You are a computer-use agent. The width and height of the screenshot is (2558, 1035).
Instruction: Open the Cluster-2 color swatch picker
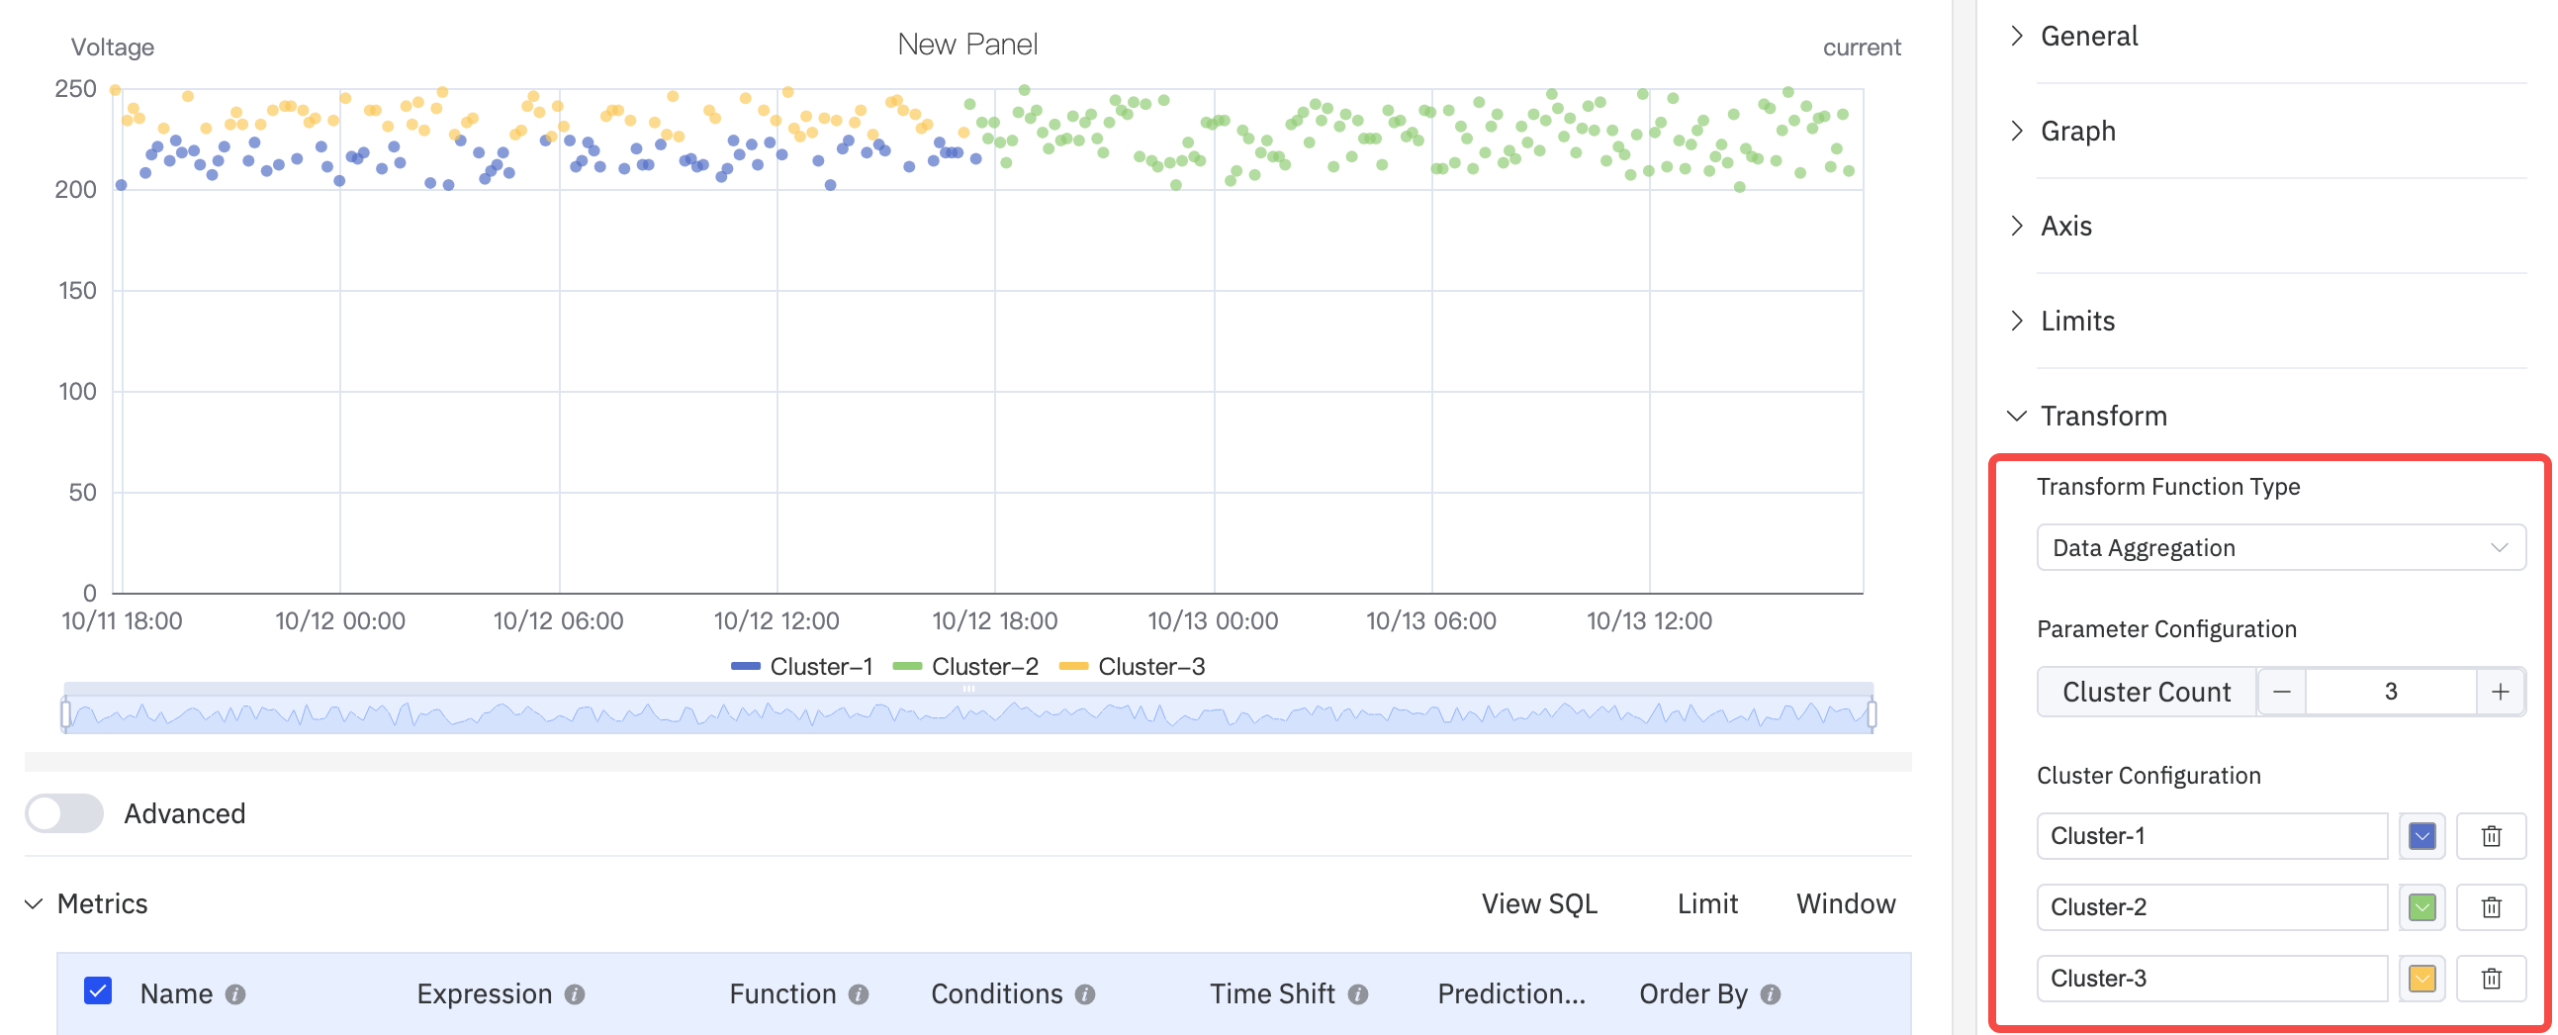[2421, 907]
